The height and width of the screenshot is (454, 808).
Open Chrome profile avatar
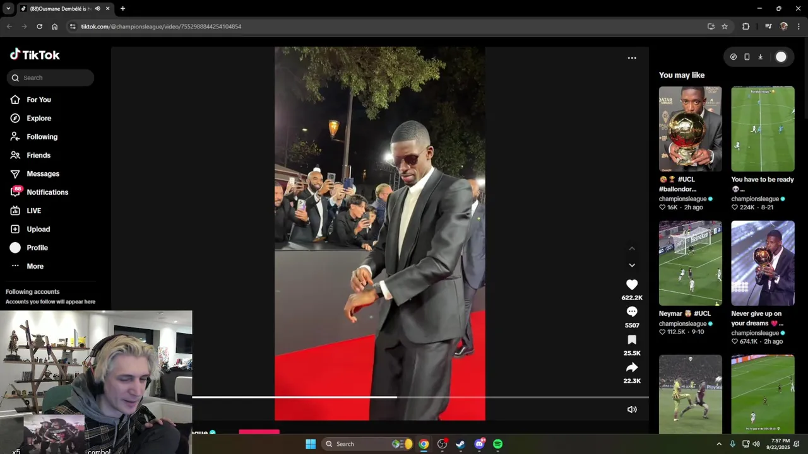tap(784, 26)
